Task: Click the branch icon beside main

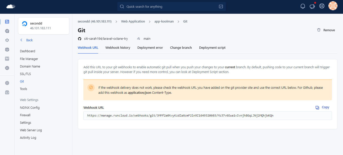Action: pos(138,38)
